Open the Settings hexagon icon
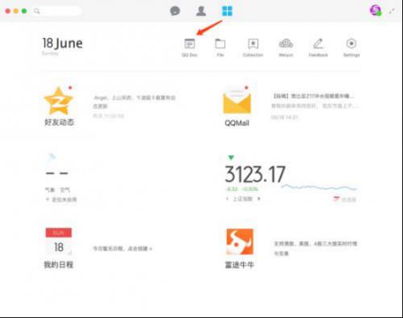Image resolution: width=403 pixels, height=318 pixels. [x=351, y=44]
